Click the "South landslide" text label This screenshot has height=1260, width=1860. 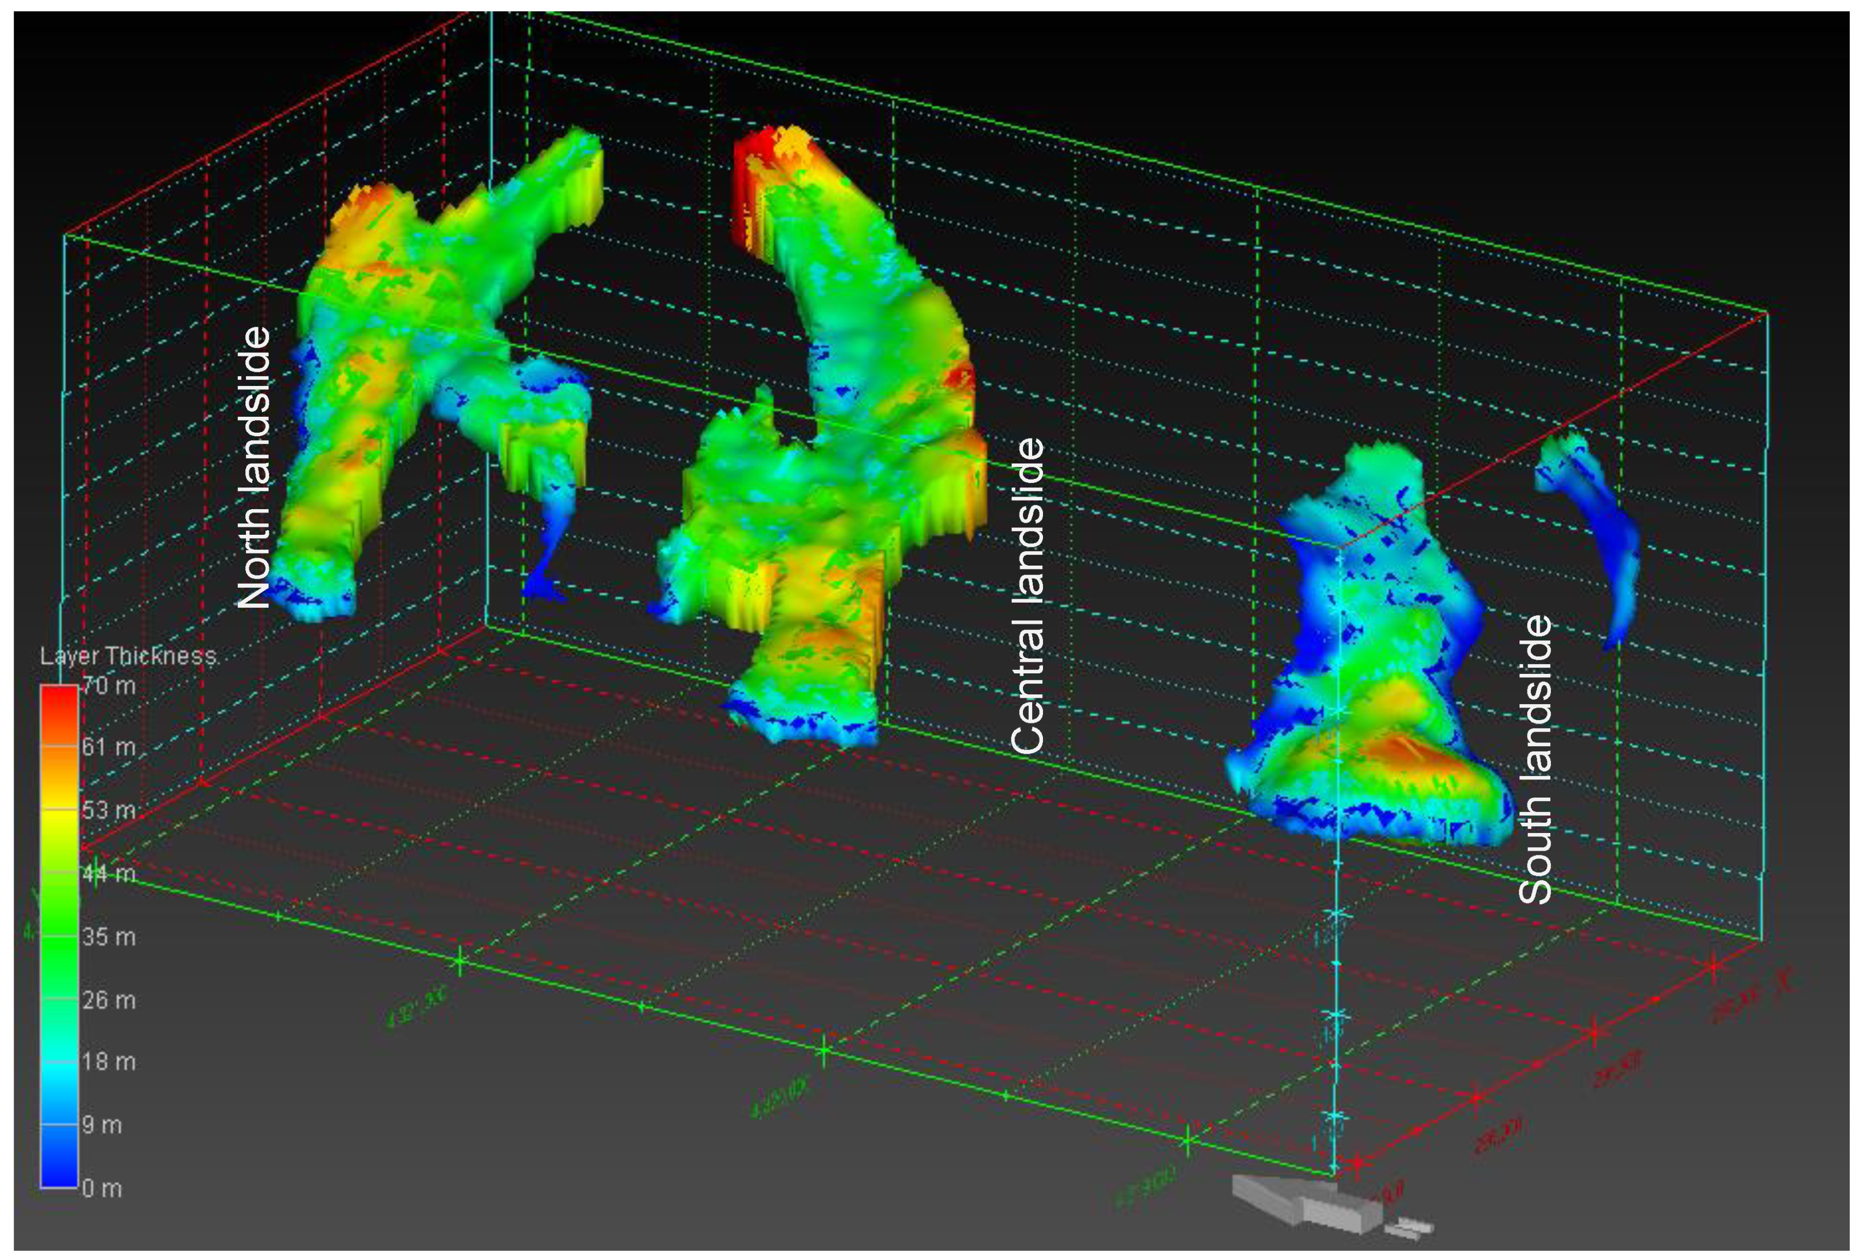click(1535, 760)
